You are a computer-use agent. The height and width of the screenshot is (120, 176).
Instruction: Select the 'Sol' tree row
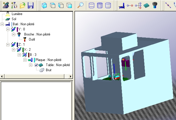[14, 19]
